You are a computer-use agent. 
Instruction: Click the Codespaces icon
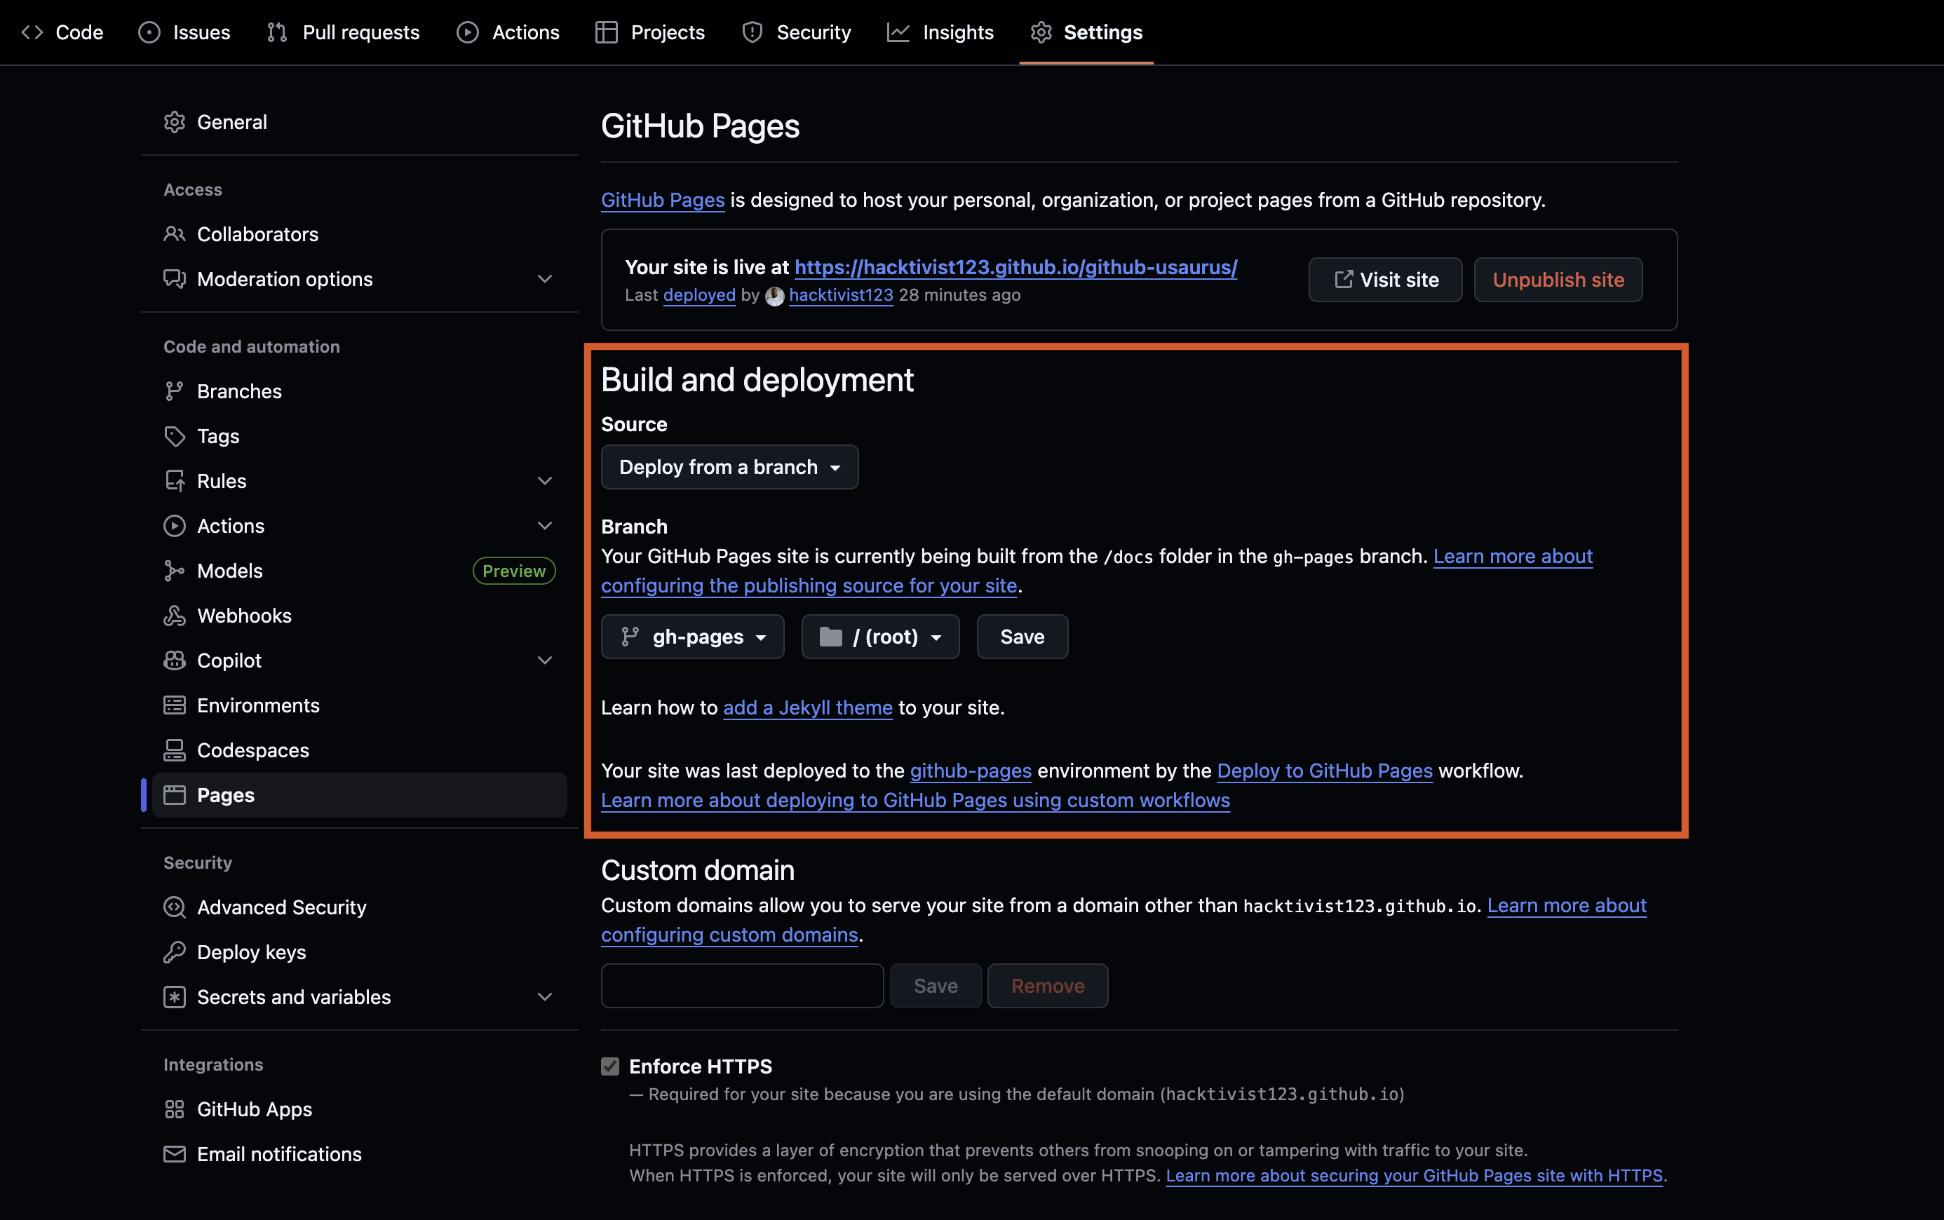coord(175,750)
